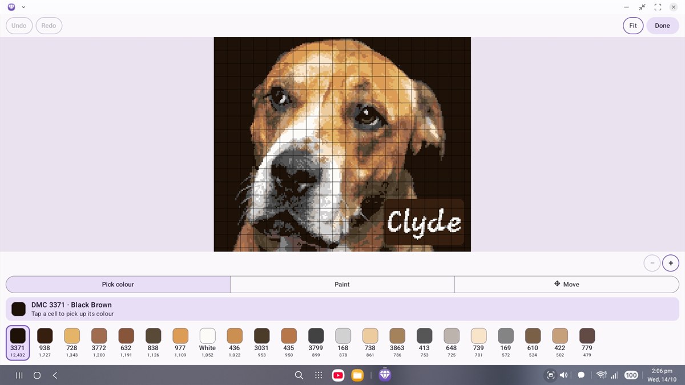Zoom in with the plus button
685x385 pixels.
(x=671, y=263)
